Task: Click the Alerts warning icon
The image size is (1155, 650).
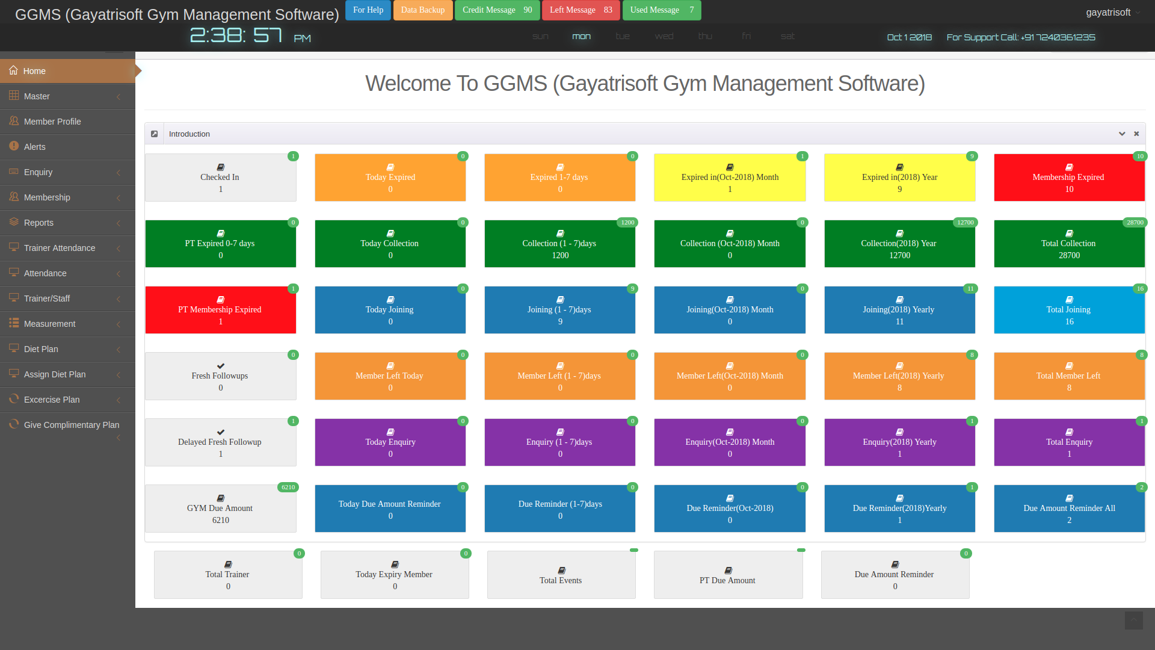Action: [x=14, y=146]
